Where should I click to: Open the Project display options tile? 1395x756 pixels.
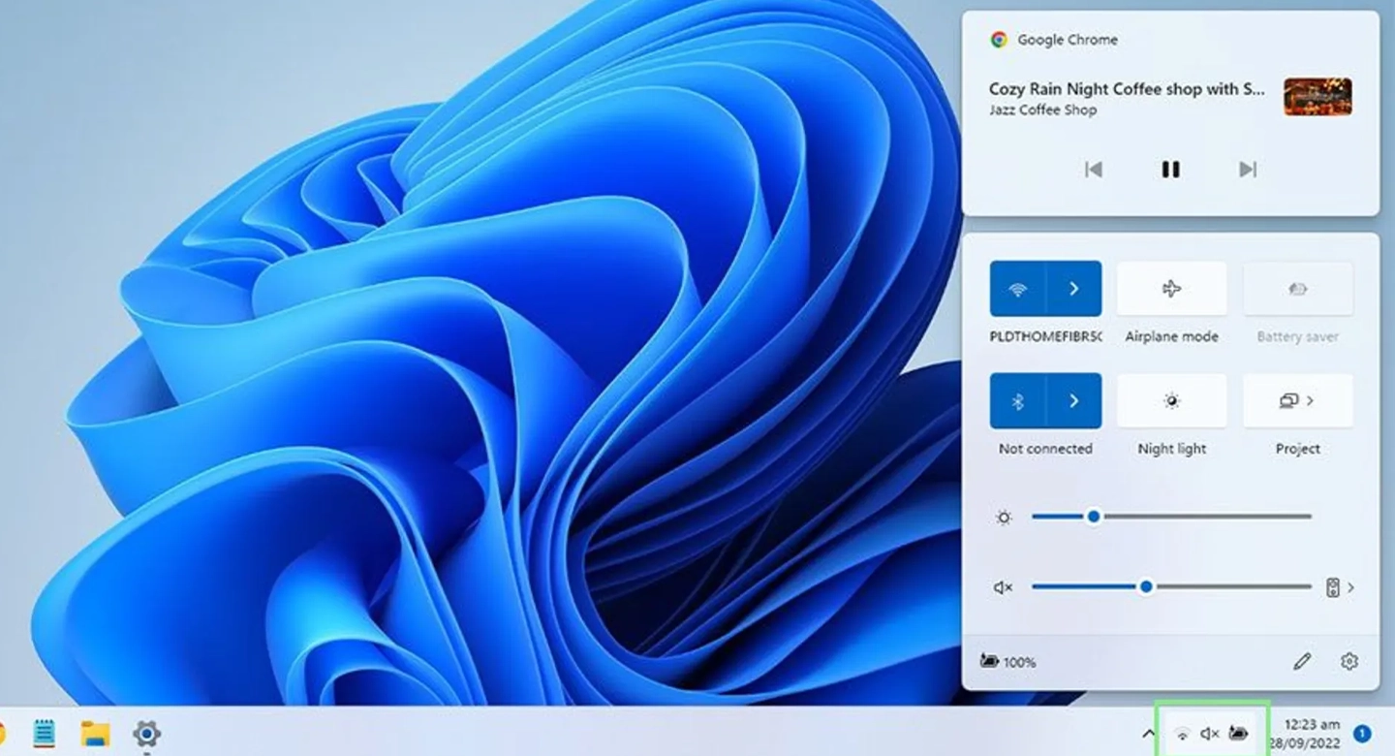[1298, 400]
